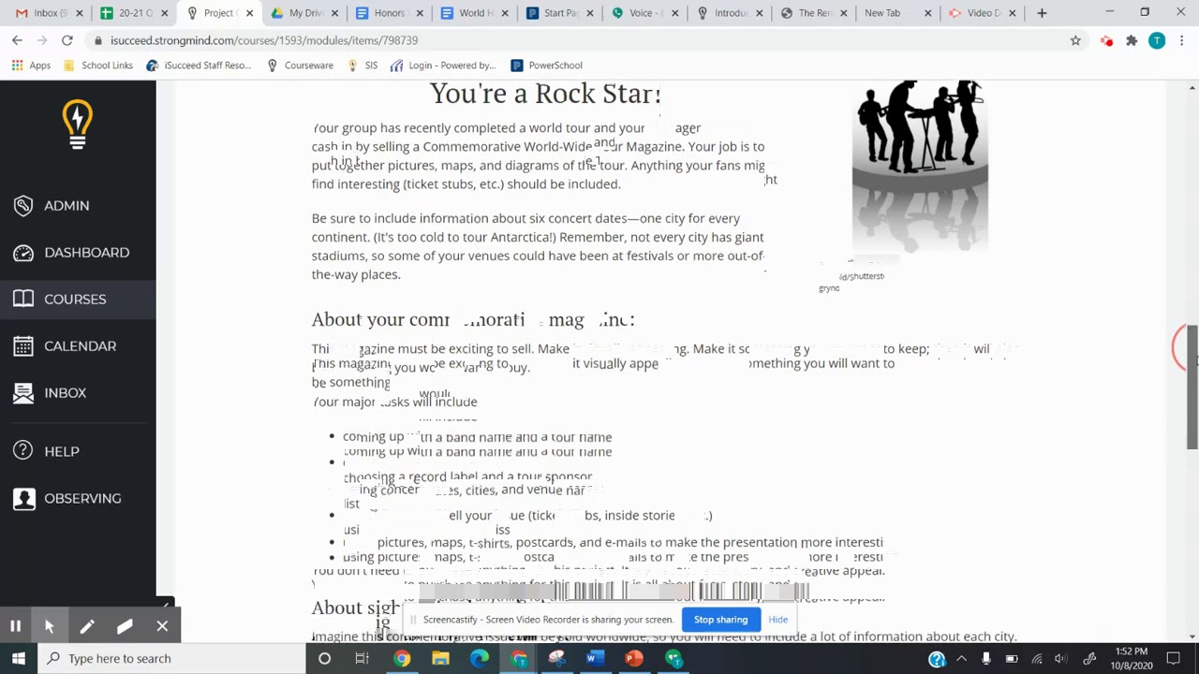Image resolution: width=1199 pixels, height=674 pixels.
Task: Bookmark this page with the star icon
Action: pyautogui.click(x=1075, y=40)
